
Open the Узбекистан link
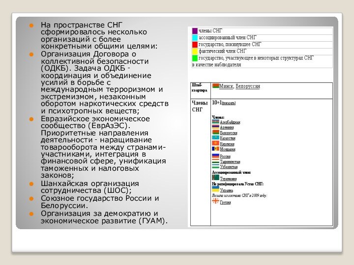tap(229, 167)
